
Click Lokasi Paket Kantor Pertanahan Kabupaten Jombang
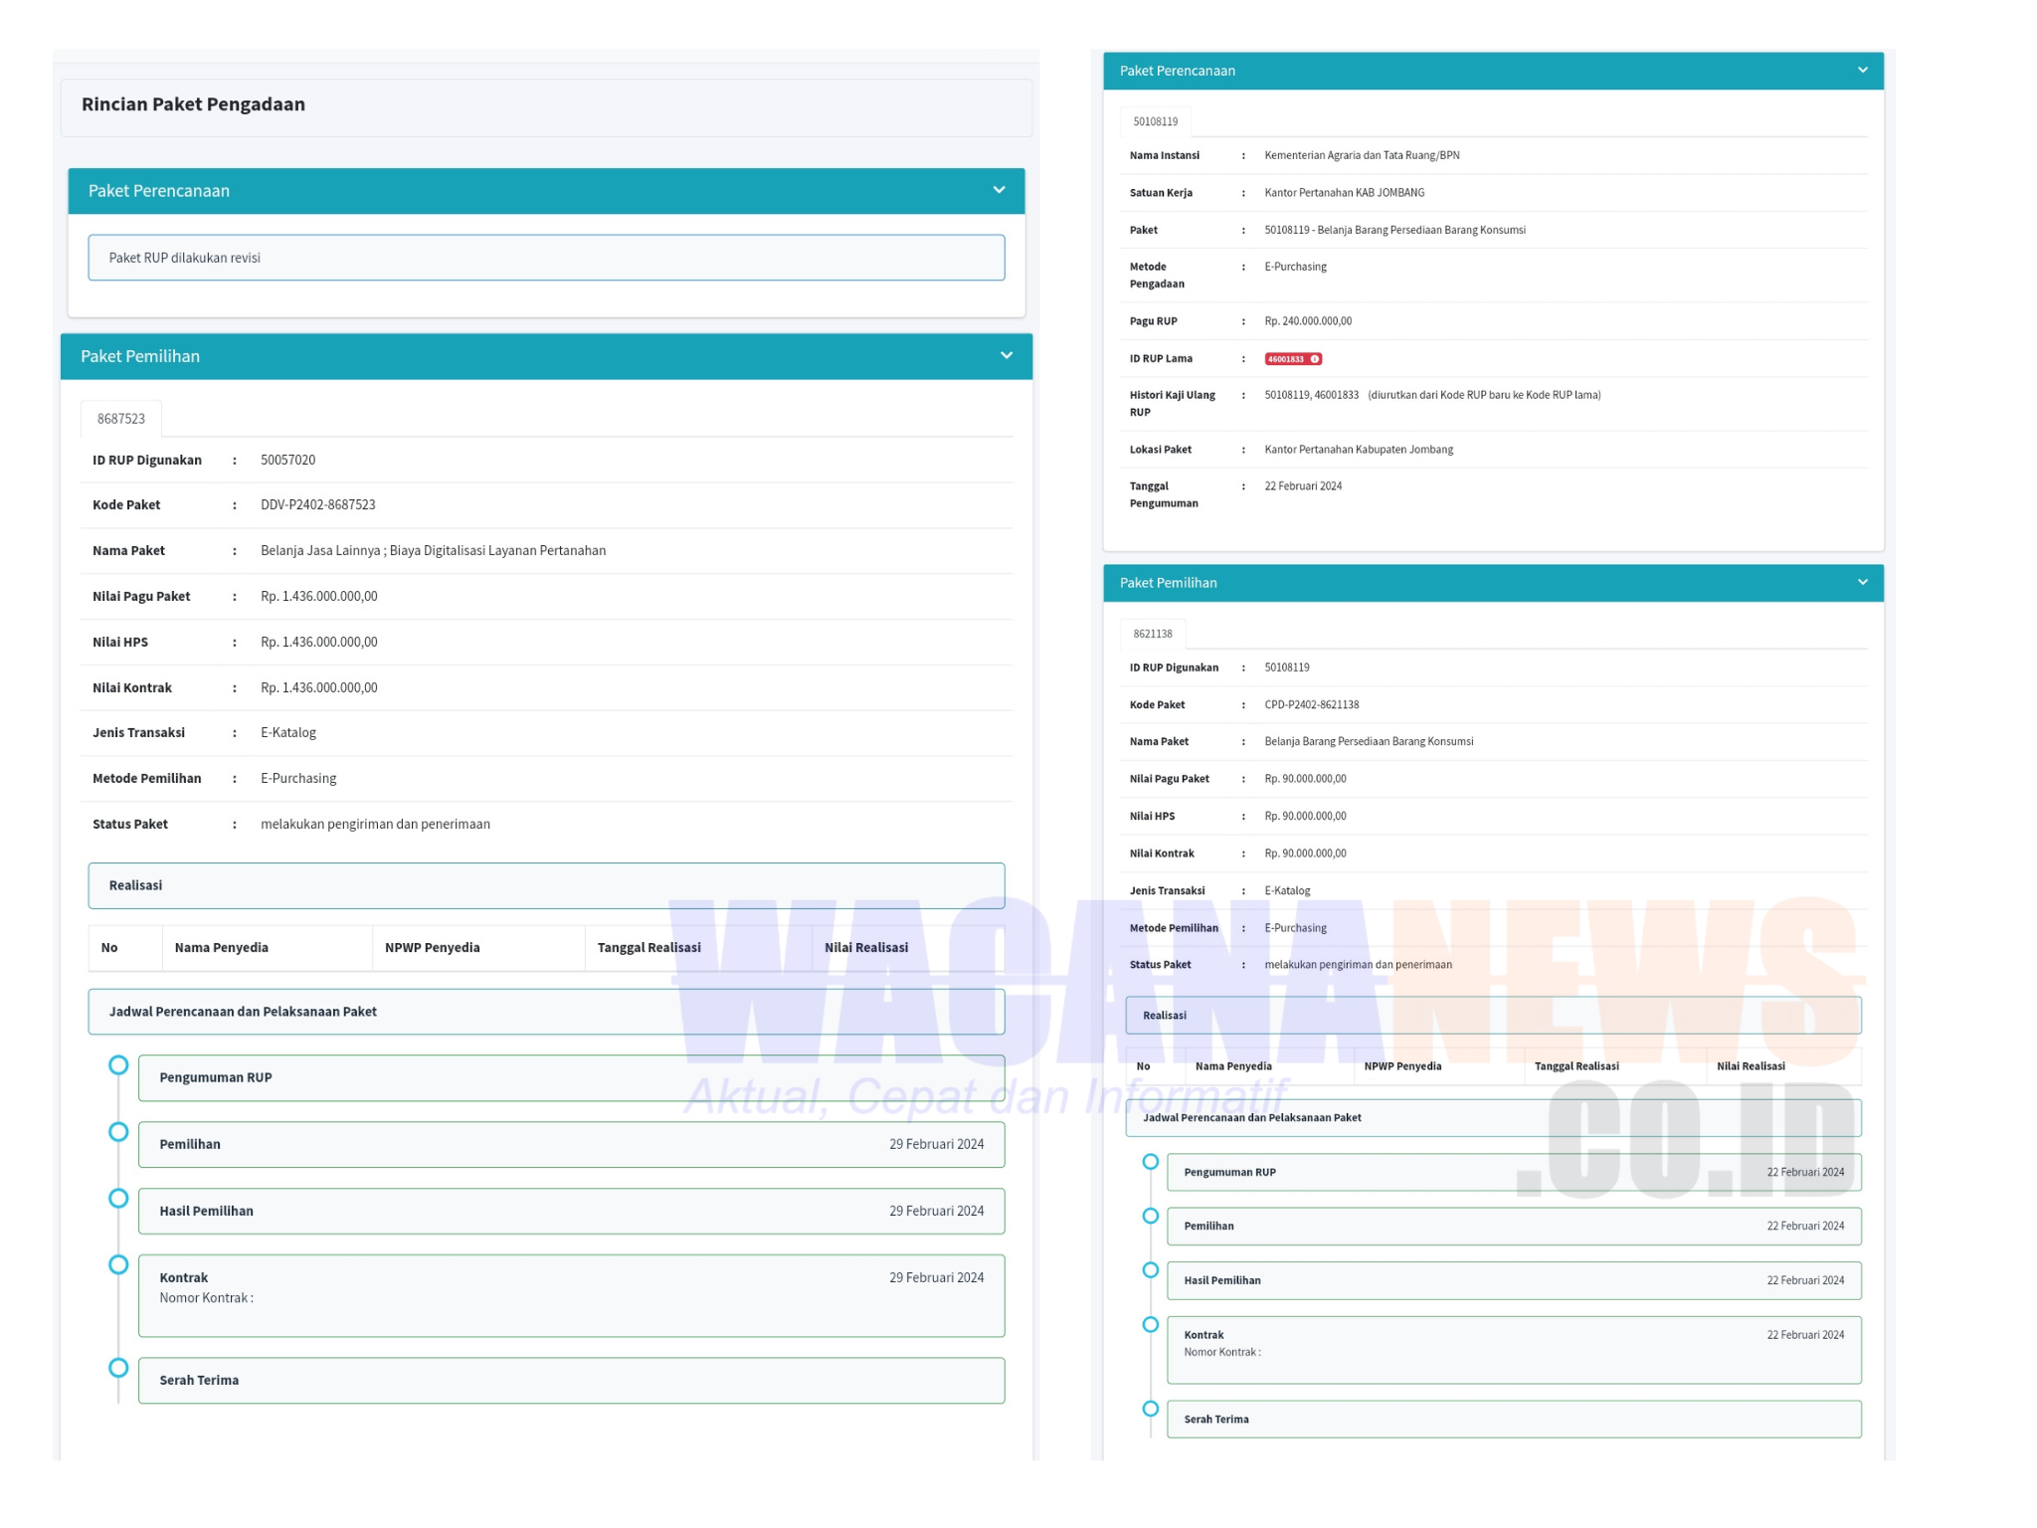(1359, 450)
